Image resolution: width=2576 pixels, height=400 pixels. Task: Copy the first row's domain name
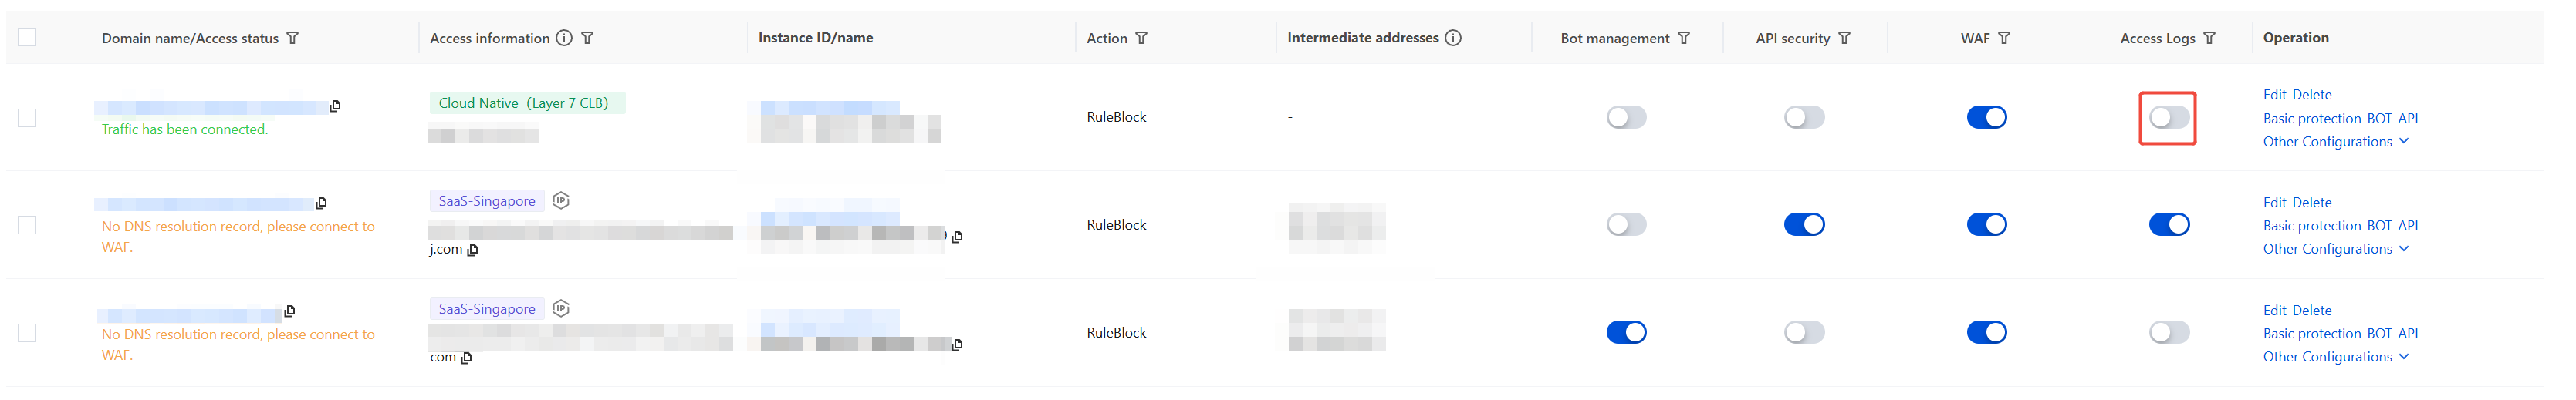tap(335, 106)
